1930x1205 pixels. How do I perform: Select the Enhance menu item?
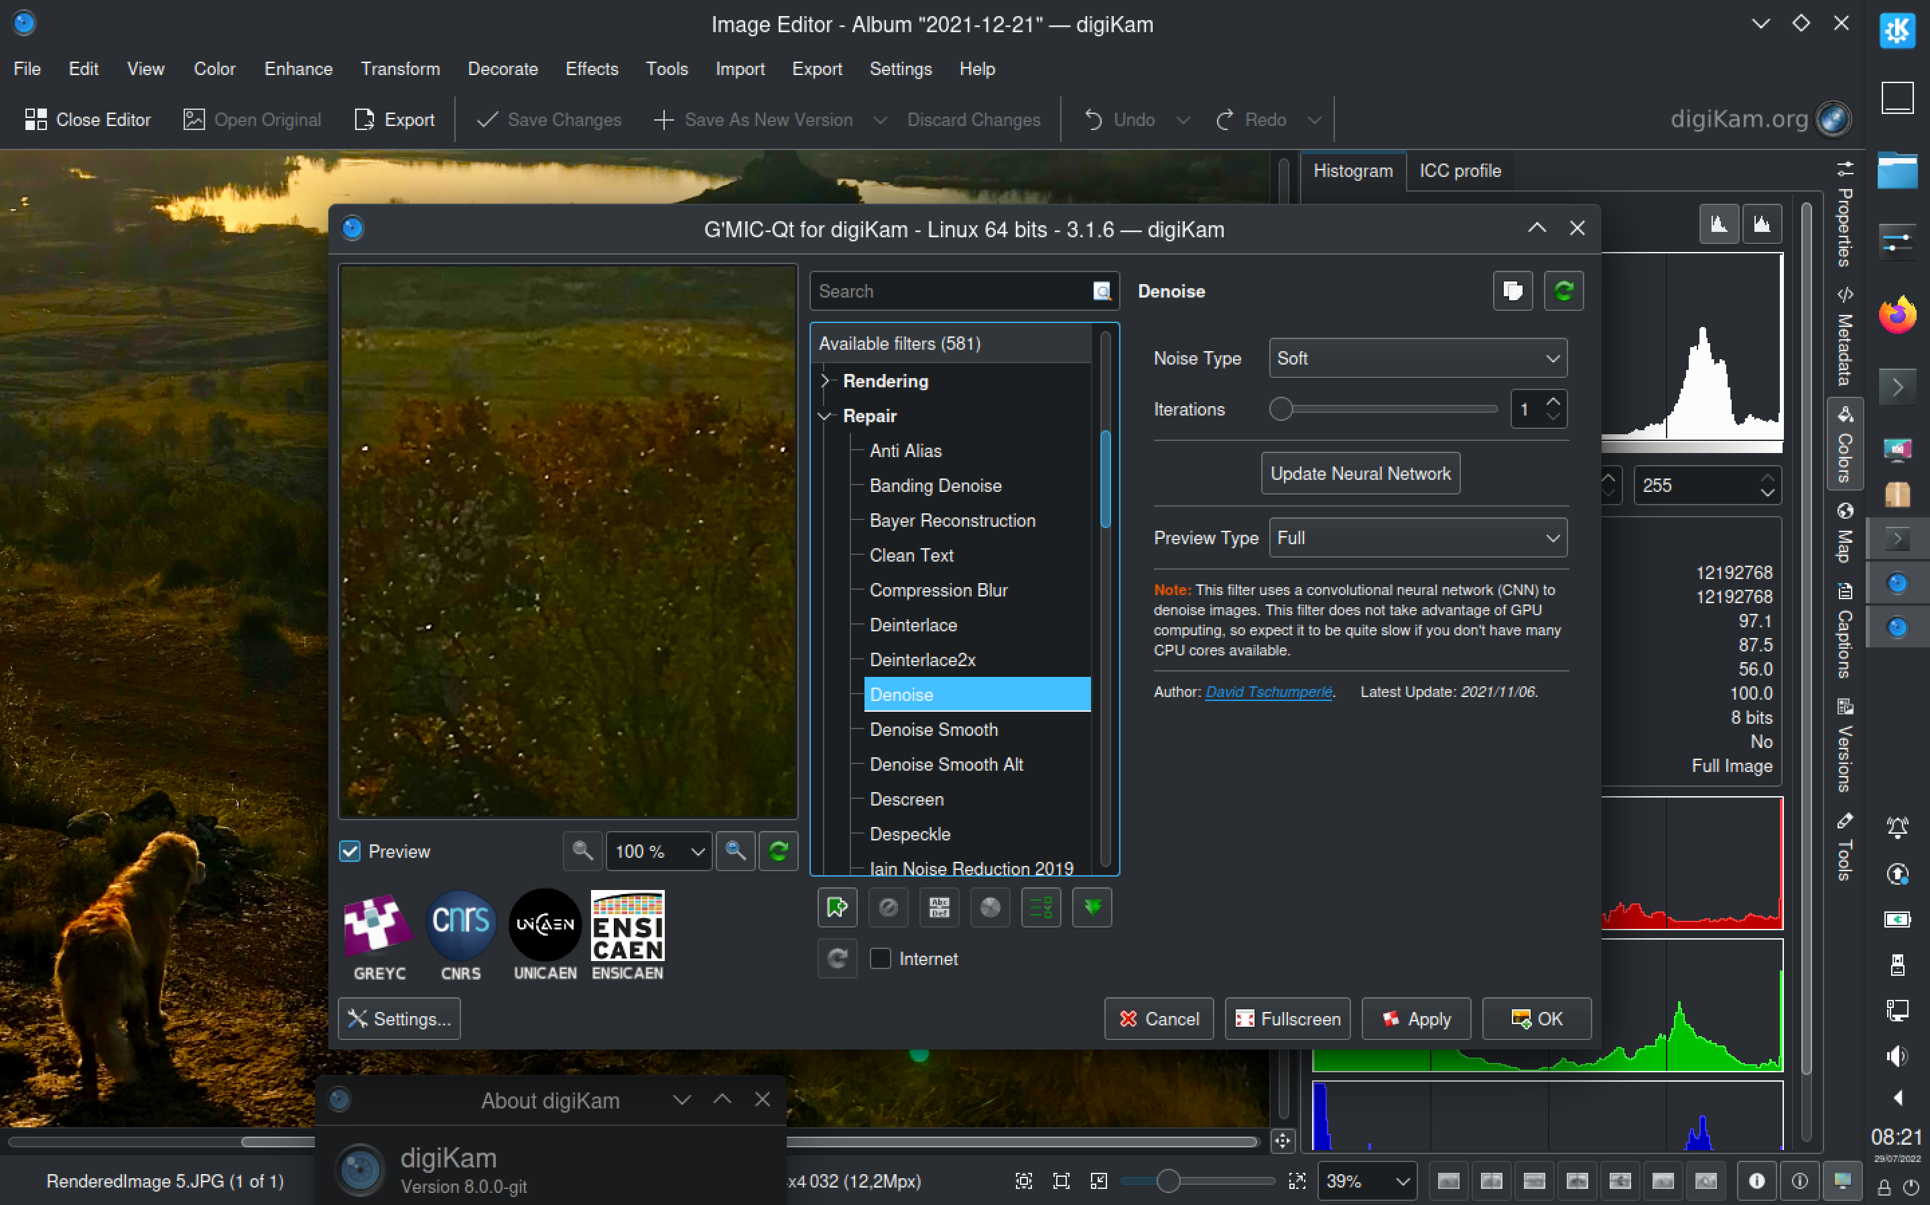tap(296, 70)
